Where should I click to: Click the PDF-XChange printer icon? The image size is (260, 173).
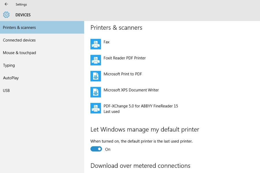96,108
